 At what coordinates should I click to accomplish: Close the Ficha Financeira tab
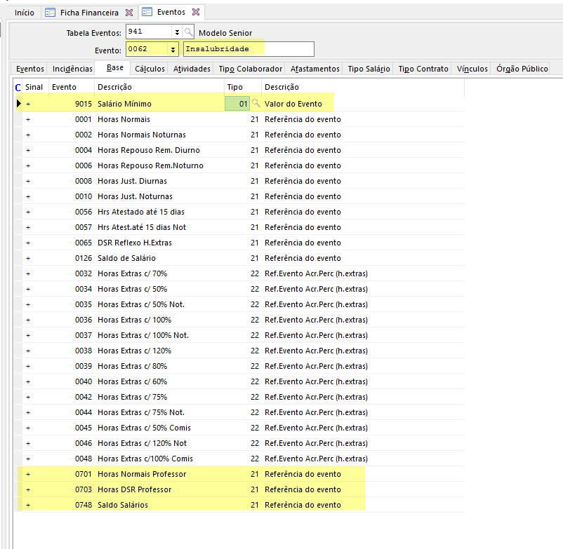(128, 13)
